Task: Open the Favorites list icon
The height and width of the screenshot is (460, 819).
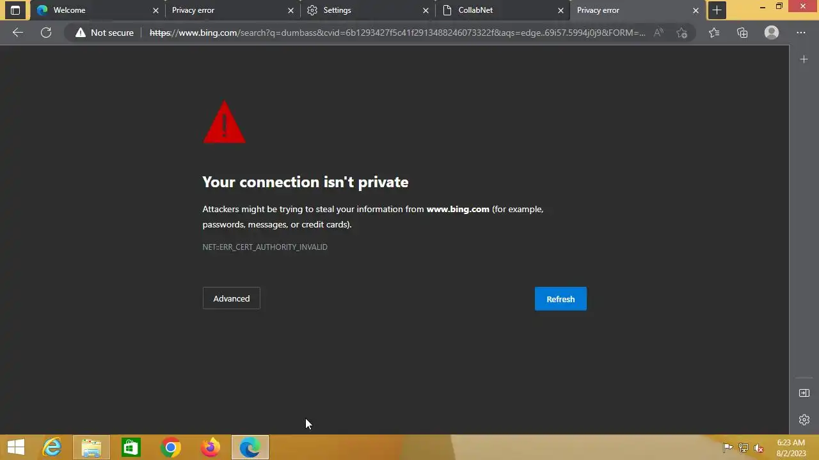Action: tap(714, 33)
